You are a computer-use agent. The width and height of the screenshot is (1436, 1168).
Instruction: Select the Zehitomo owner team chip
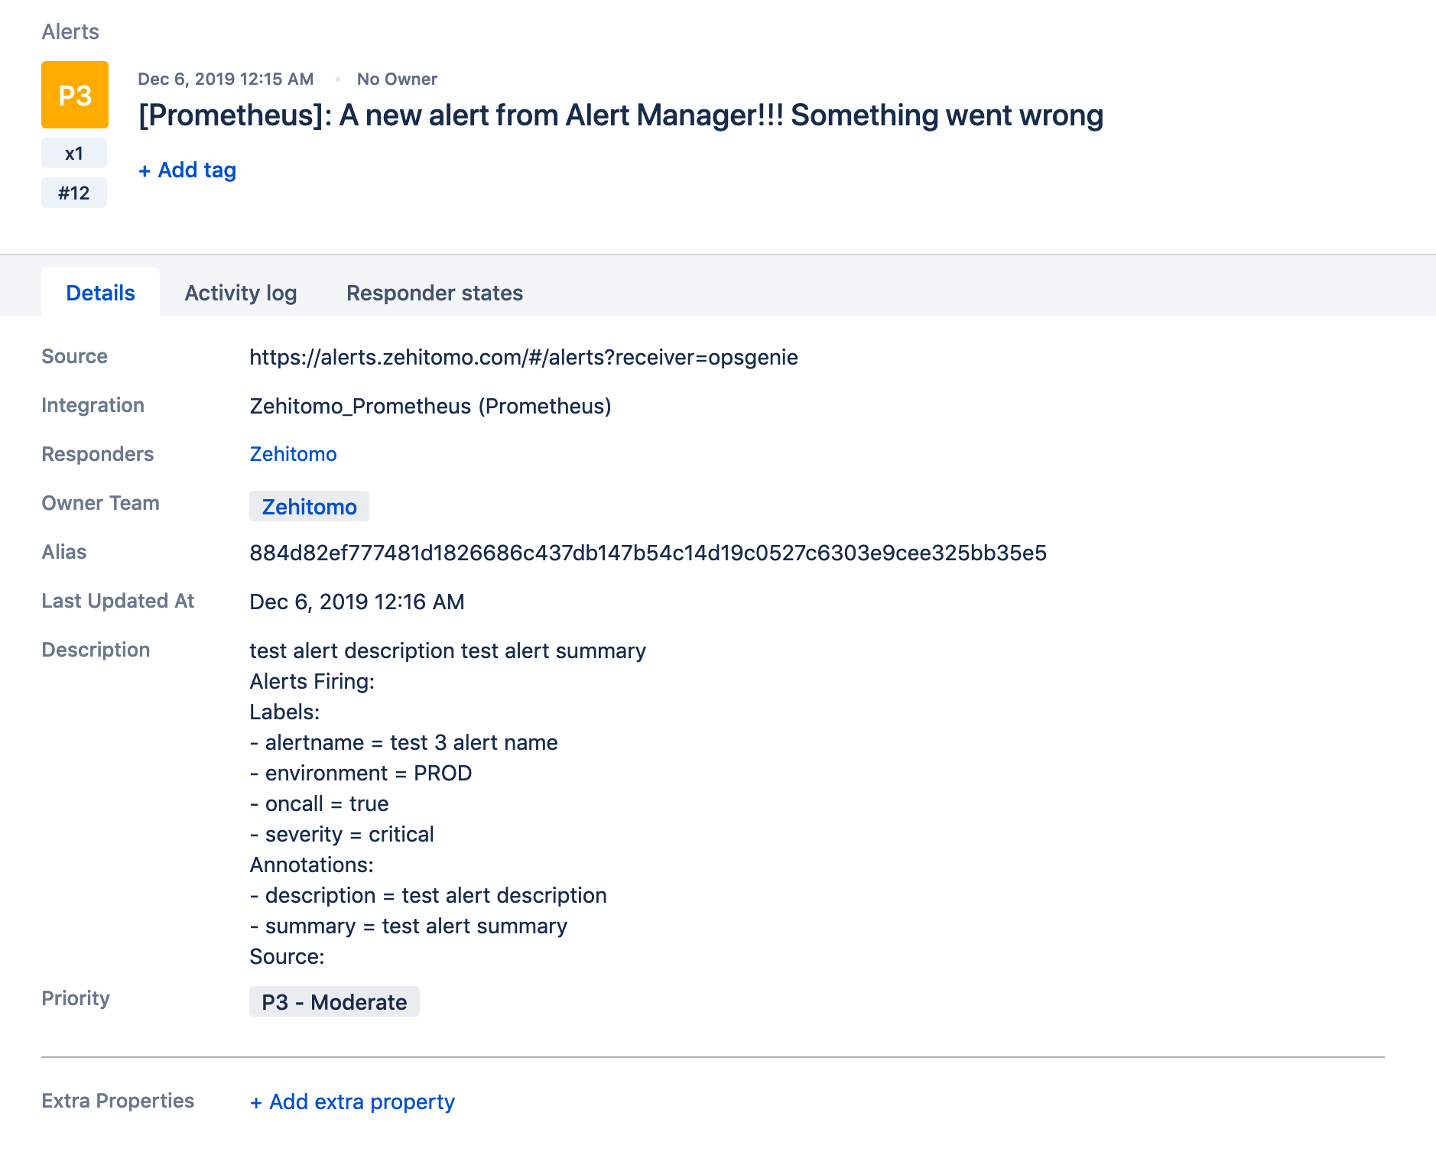tap(309, 506)
